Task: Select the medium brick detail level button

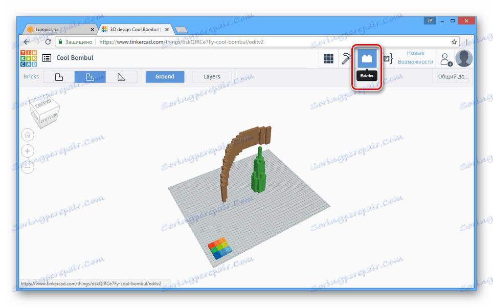Action: [x=90, y=77]
